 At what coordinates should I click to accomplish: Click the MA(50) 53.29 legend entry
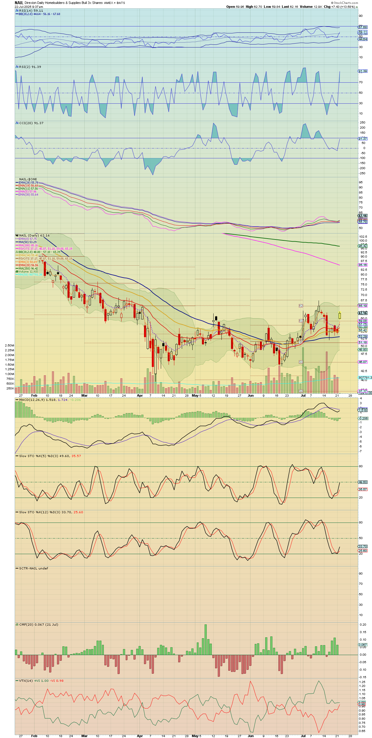pyautogui.click(x=26, y=242)
